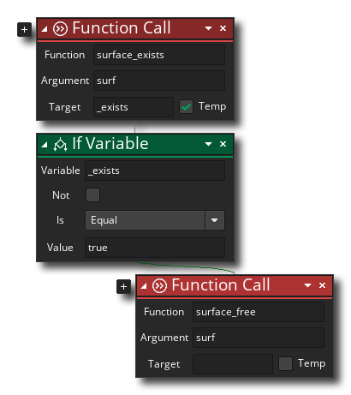The image size is (351, 395).
Task: Click the empty Target field in surface_free node
Action: tap(233, 364)
